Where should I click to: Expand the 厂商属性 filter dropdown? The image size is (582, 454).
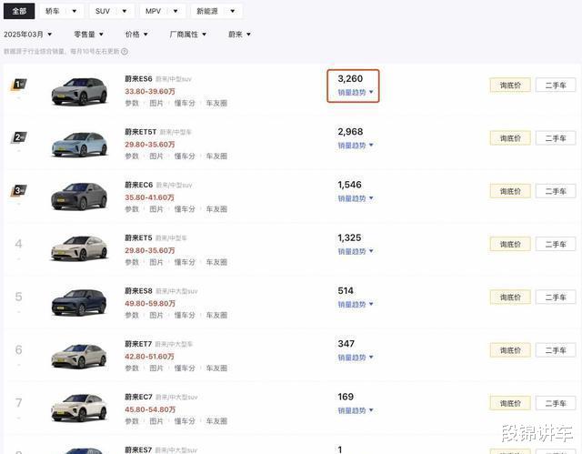(x=188, y=35)
